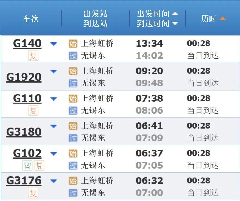Click the 出发站/到达站 column header

pyautogui.click(x=96, y=18)
